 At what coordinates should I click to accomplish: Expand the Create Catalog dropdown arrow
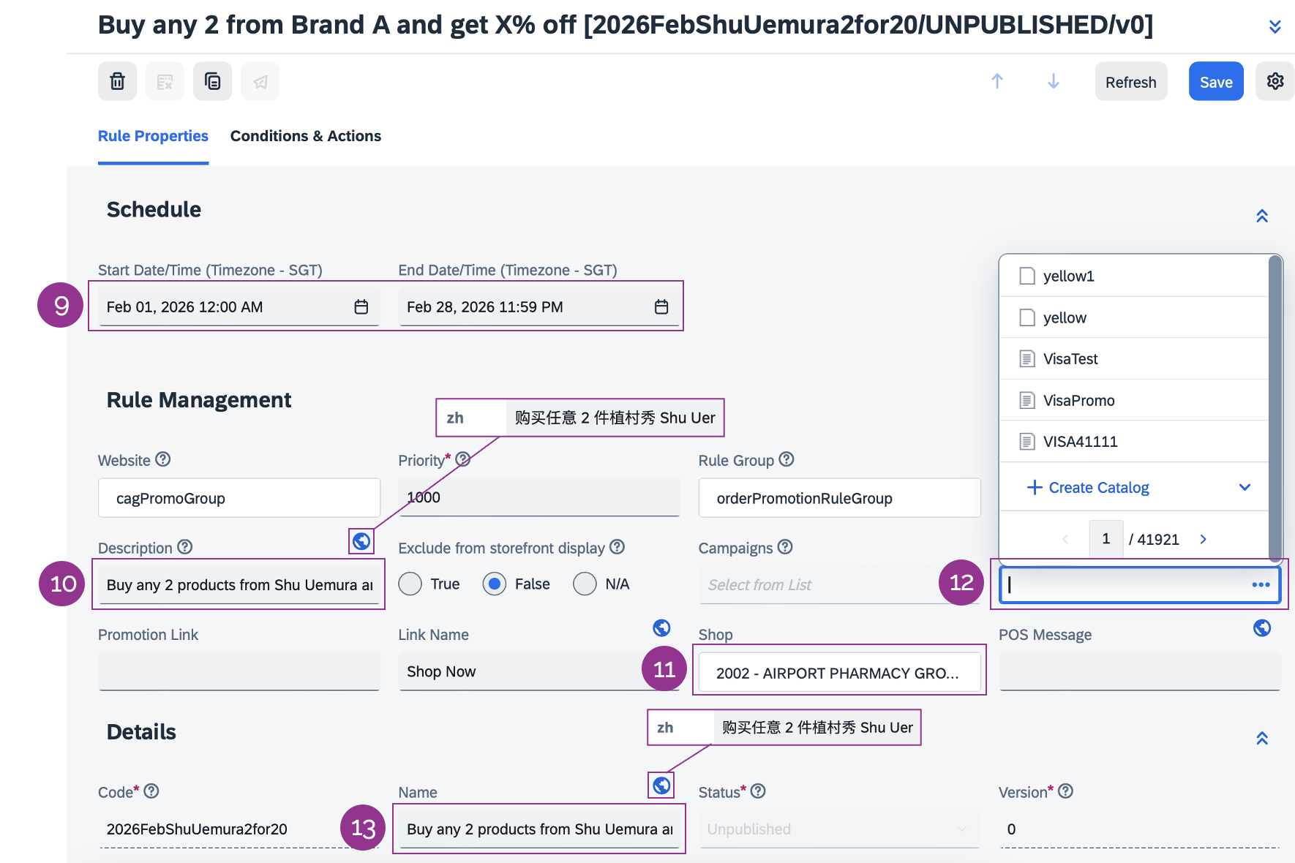(1245, 487)
